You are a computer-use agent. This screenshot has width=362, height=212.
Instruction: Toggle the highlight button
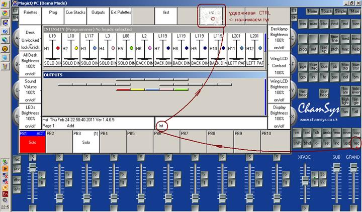[x=345, y=101]
